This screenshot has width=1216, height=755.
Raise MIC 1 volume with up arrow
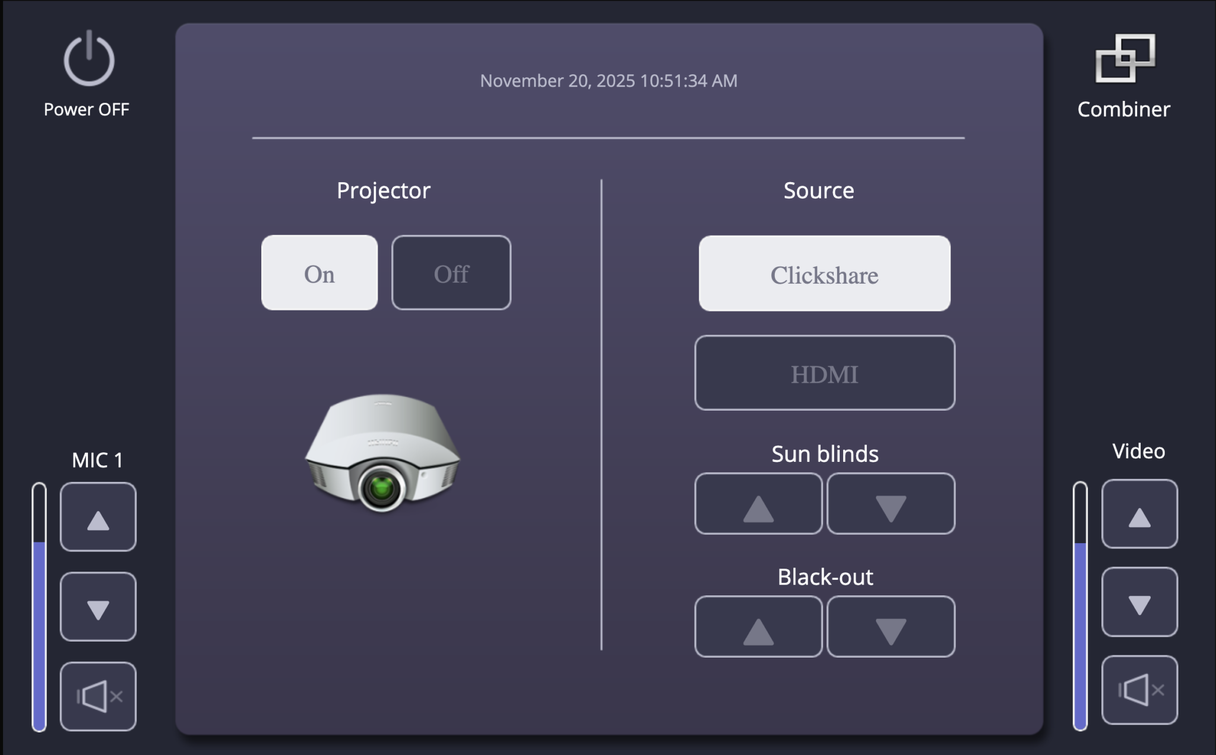pyautogui.click(x=98, y=517)
